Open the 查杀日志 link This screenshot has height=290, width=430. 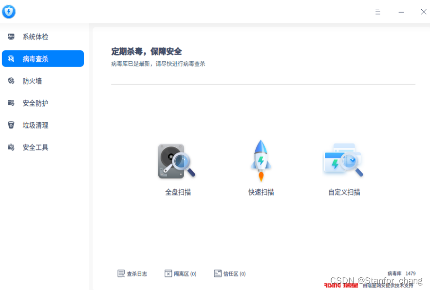coord(137,274)
